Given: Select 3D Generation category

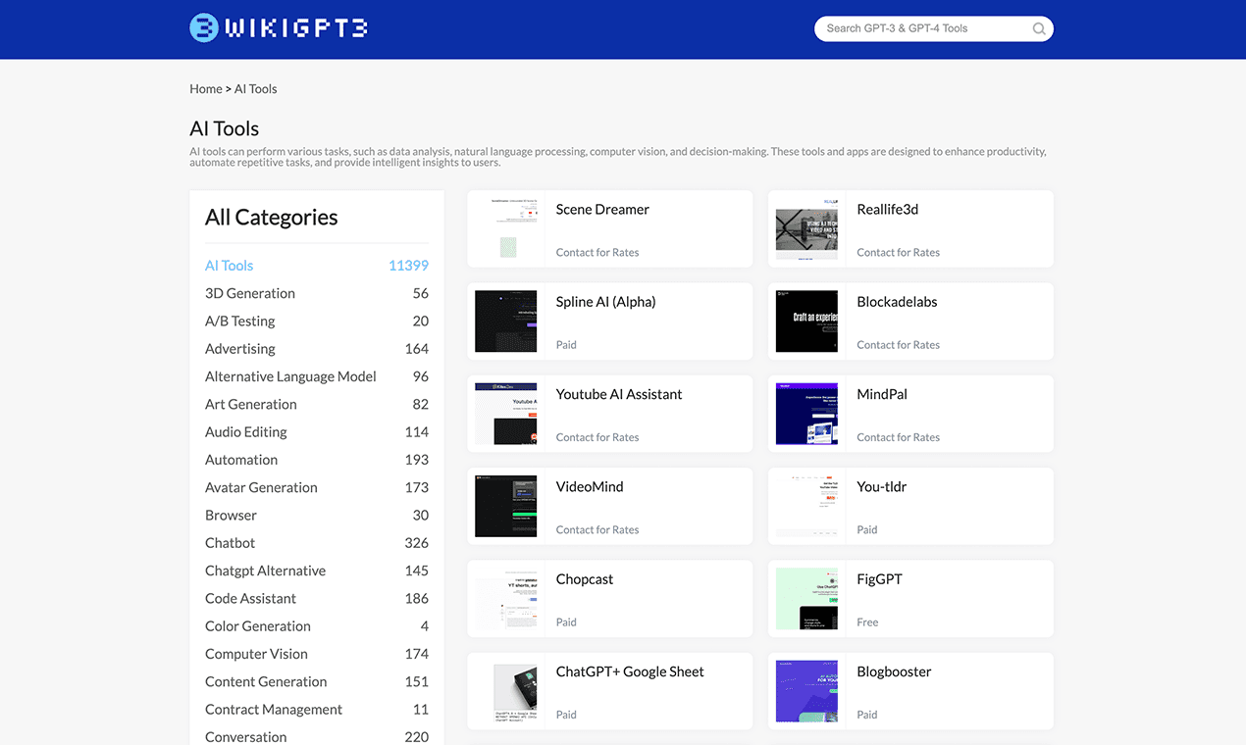Looking at the screenshot, I should 250,293.
